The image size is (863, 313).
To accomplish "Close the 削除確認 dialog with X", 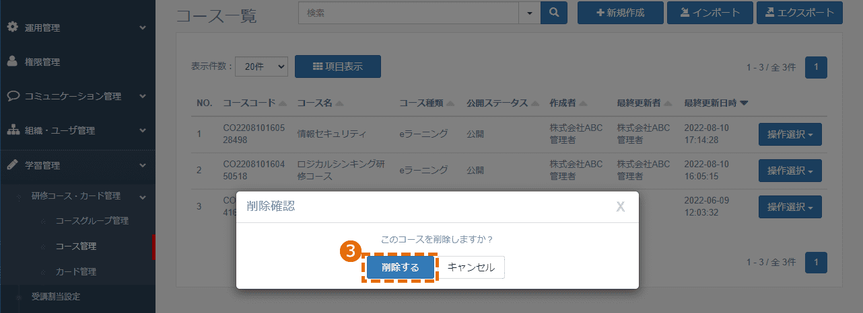I will [x=621, y=206].
